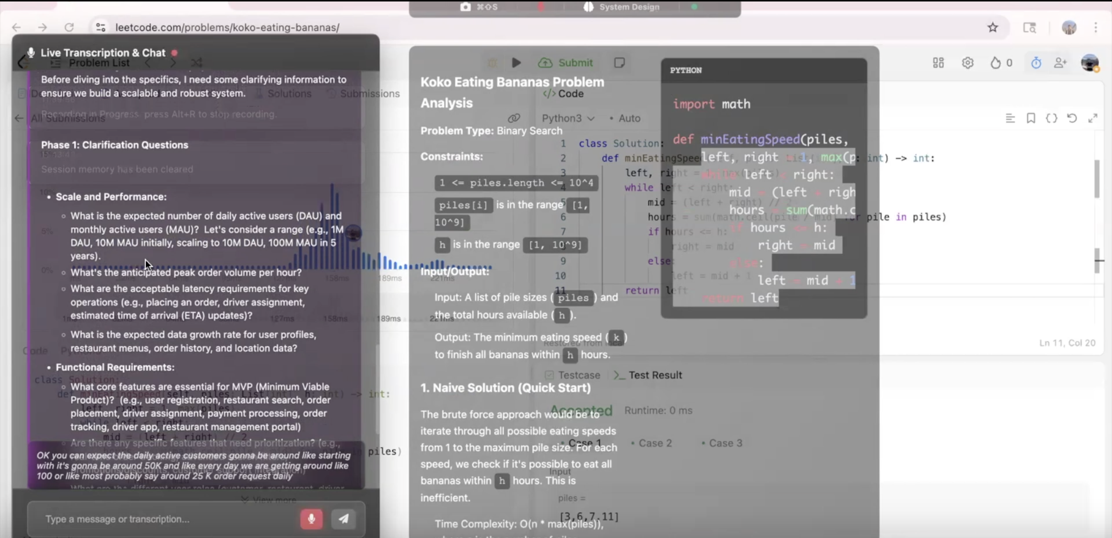Click the camera screenshot icon in the top overlay bar
Image resolution: width=1112 pixels, height=538 pixels.
(465, 7)
